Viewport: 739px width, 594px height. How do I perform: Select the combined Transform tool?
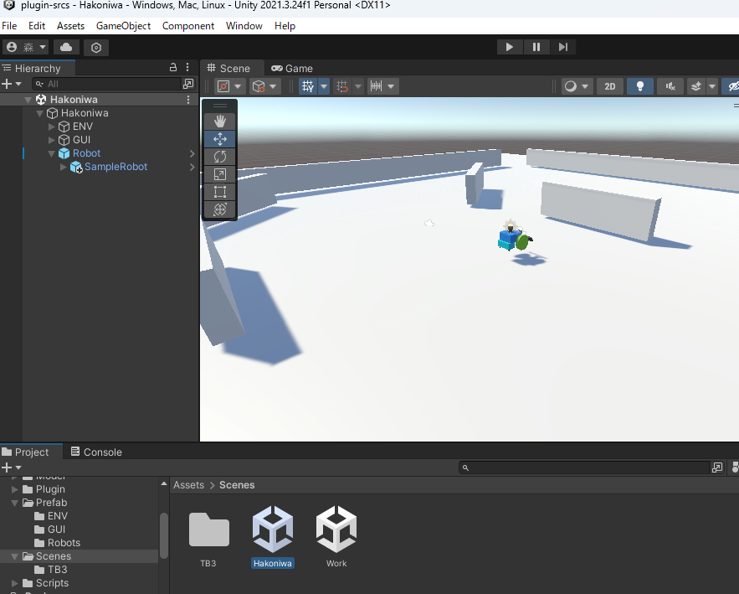tap(219, 209)
